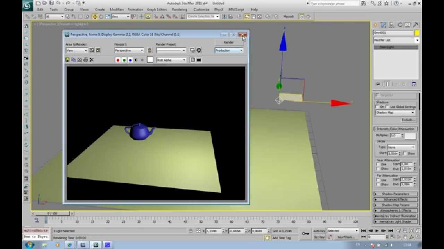Click Print Image icon in render window
This screenshot has height=249, width=444.
click(86, 60)
